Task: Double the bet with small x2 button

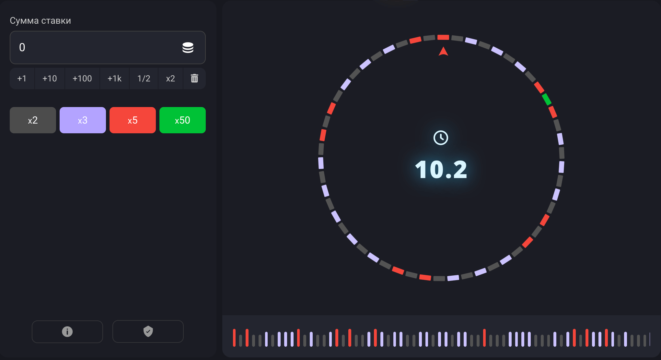Action: pyautogui.click(x=170, y=78)
